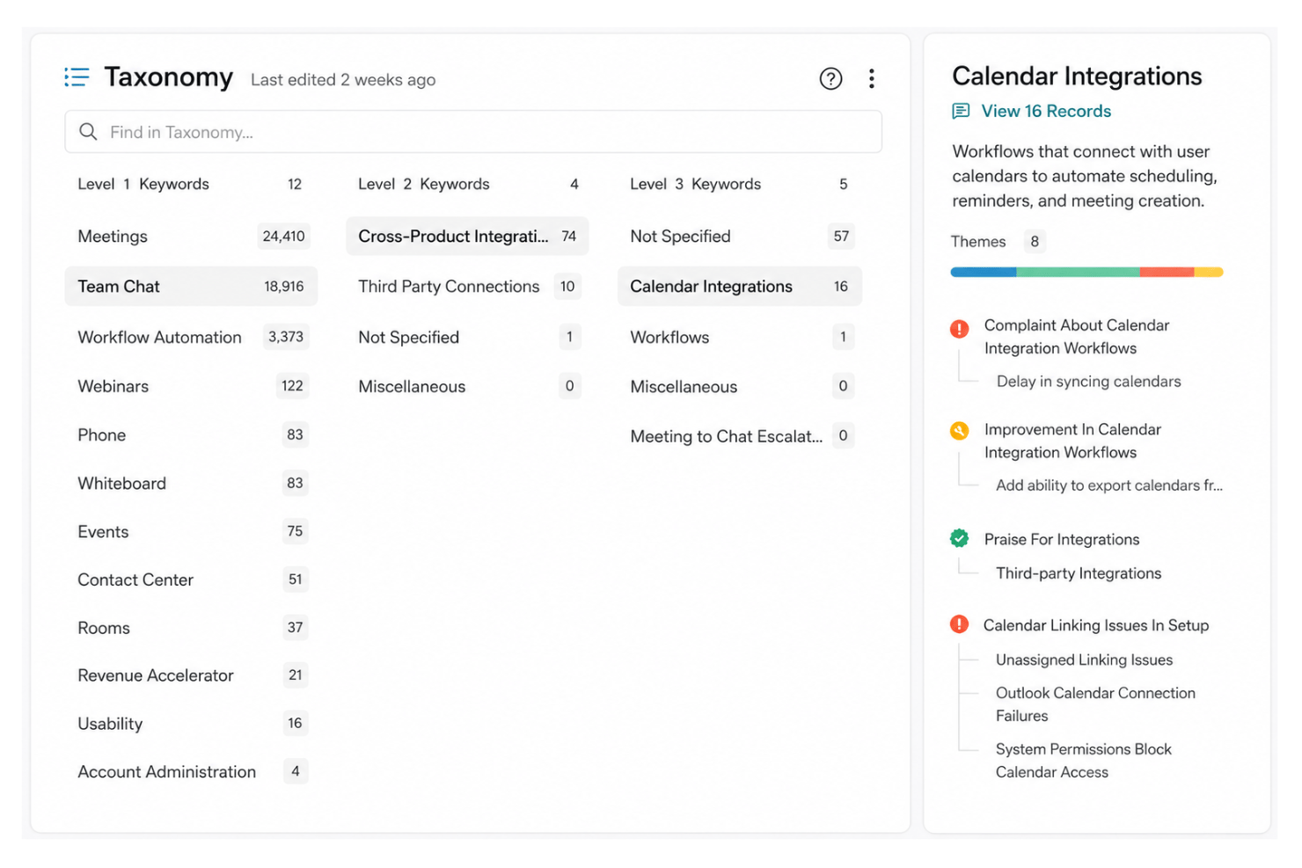This screenshot has width=1302, height=868.
Task: Open the help question mark icon
Action: coord(830,79)
